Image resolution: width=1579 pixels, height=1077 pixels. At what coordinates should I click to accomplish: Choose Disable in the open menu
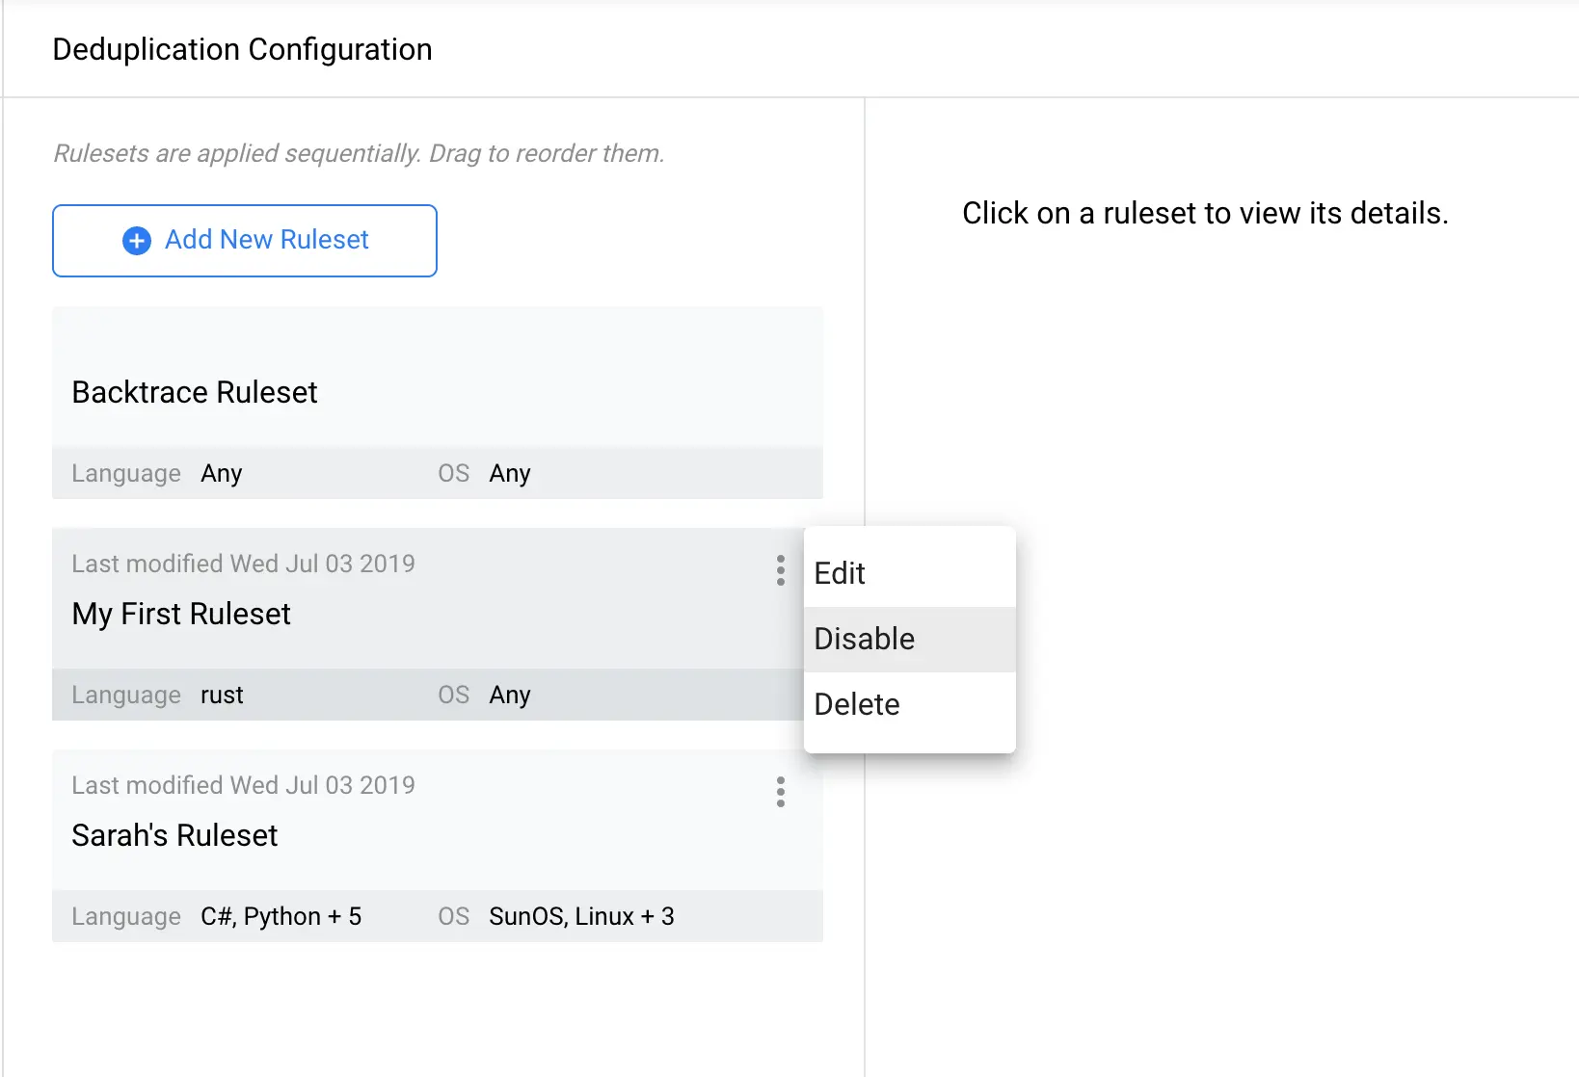pyautogui.click(x=864, y=639)
